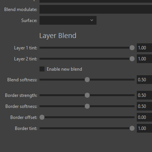Click the Border strength label

click(21, 95)
